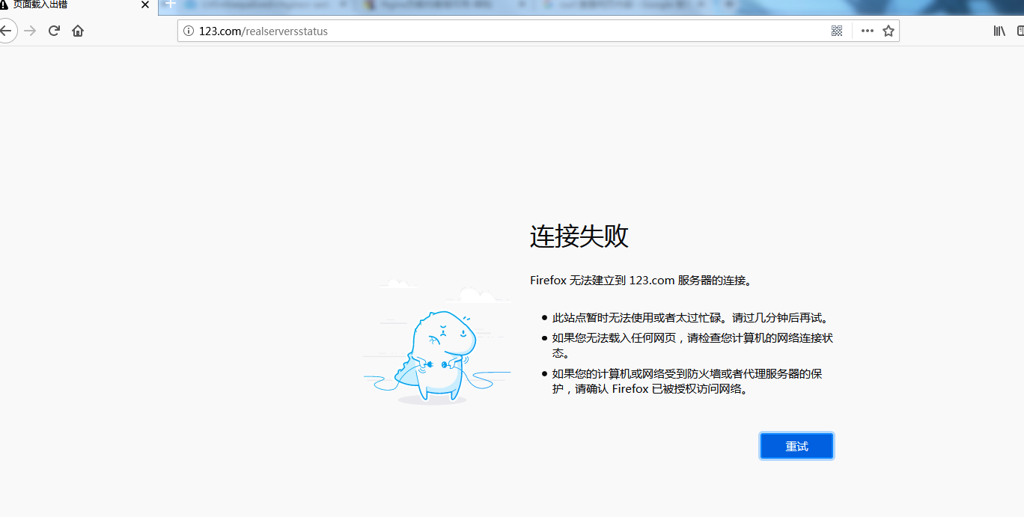Click the back navigation arrow
Screen dimensions: 1024x517
(6, 31)
